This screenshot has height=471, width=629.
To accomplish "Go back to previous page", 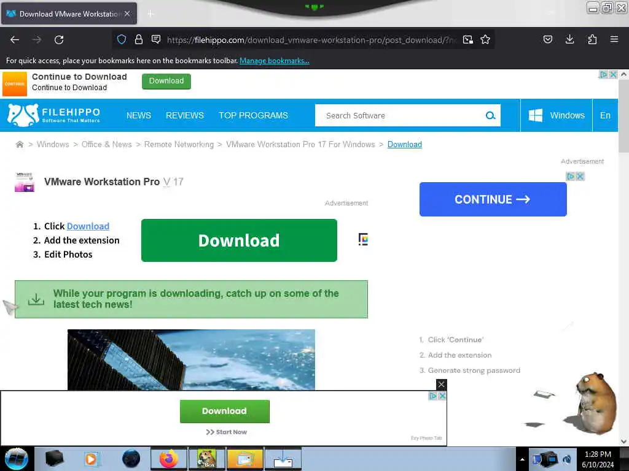I will coord(15,40).
